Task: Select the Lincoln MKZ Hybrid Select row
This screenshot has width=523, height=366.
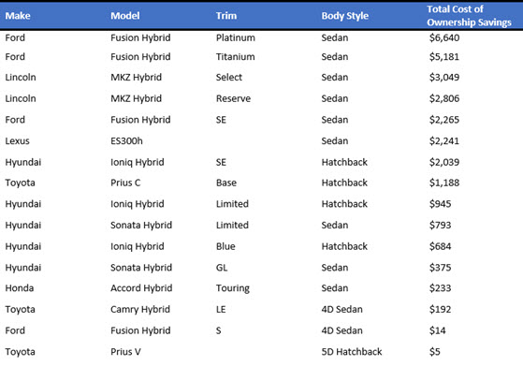Action: (262, 77)
